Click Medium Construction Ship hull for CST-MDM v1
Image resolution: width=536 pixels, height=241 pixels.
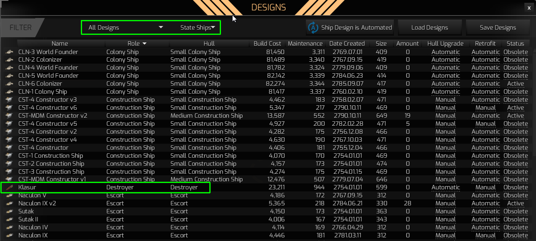pyautogui.click(x=207, y=179)
